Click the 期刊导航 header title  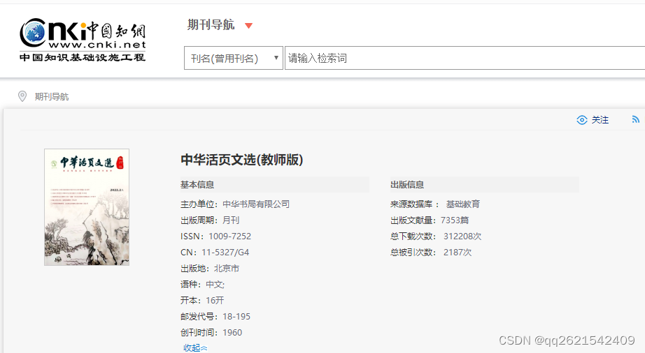tap(211, 25)
